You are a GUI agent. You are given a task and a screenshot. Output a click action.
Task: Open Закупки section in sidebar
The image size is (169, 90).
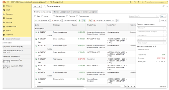click(9, 18)
